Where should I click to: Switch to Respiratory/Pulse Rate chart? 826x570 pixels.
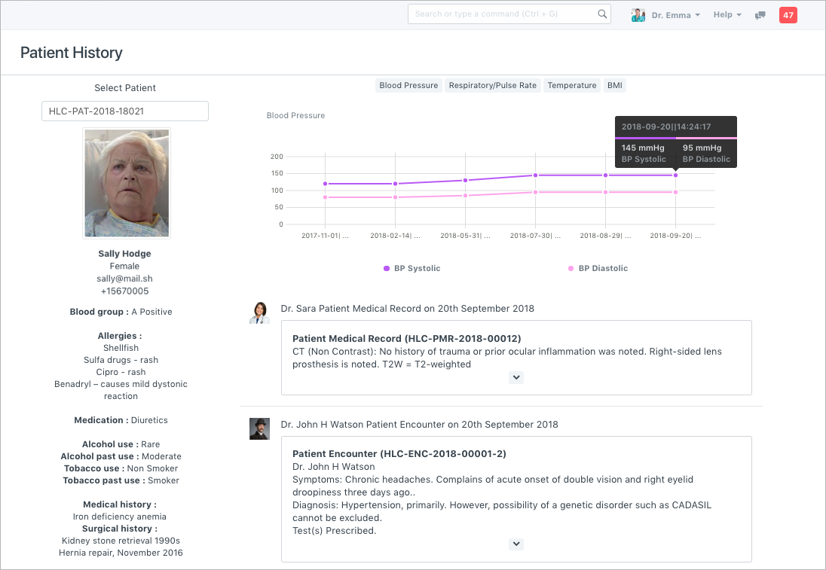[493, 86]
